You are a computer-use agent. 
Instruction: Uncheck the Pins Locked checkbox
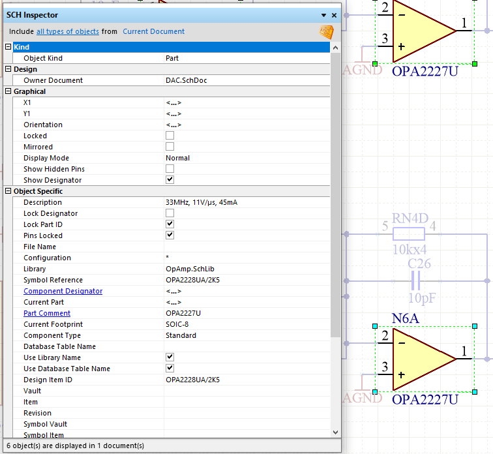(170, 235)
